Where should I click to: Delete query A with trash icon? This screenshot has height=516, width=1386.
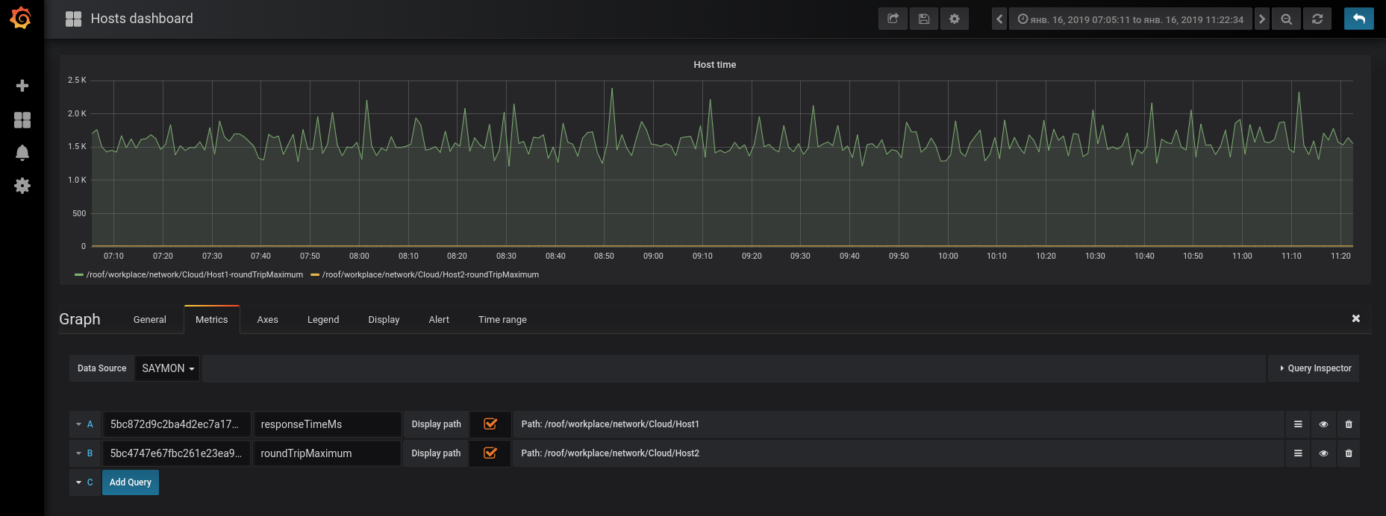coord(1349,424)
